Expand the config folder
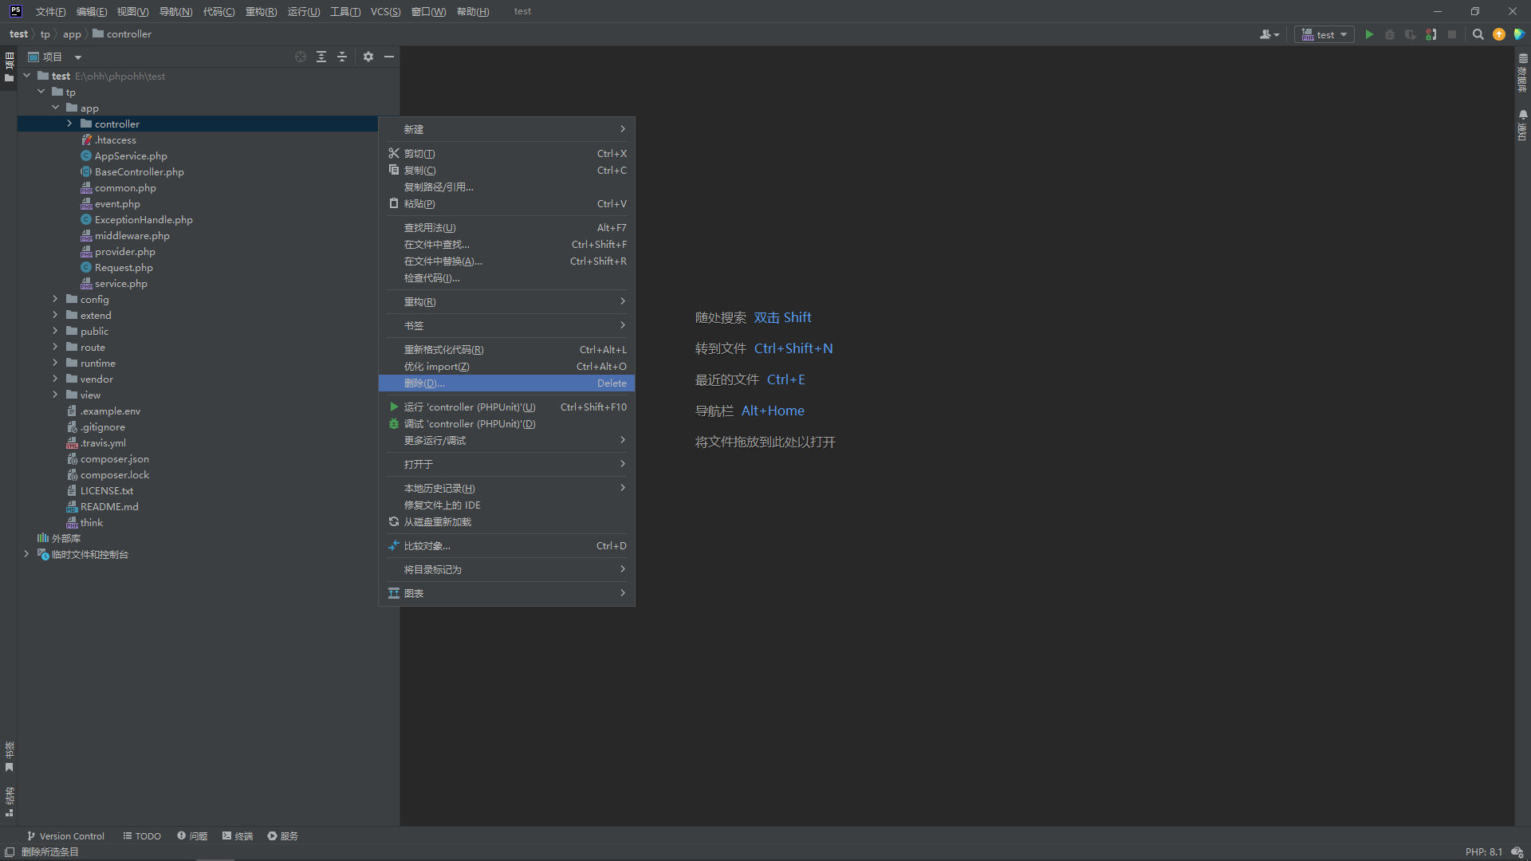Viewport: 1531px width, 861px height. 55,299
